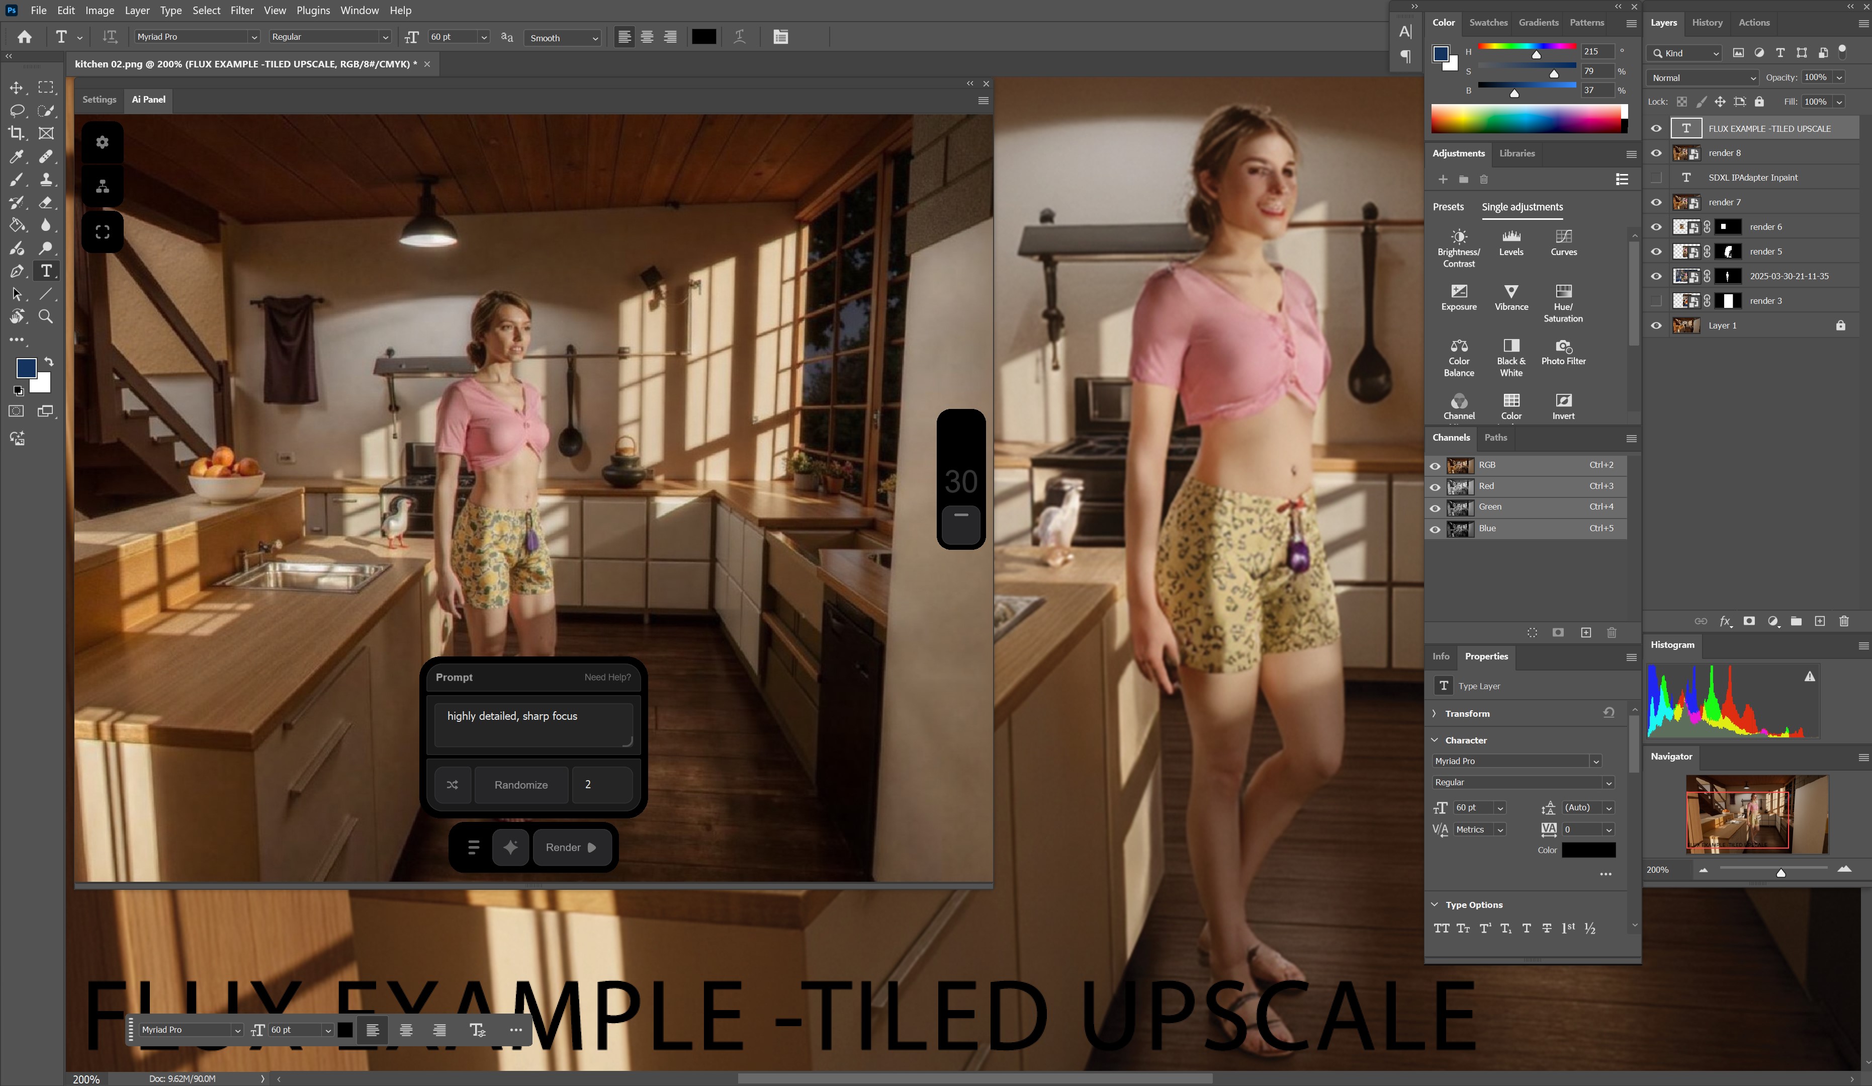Screen dimensions: 1872x1086
Task: Click the Need Help? link
Action: [x=607, y=677]
